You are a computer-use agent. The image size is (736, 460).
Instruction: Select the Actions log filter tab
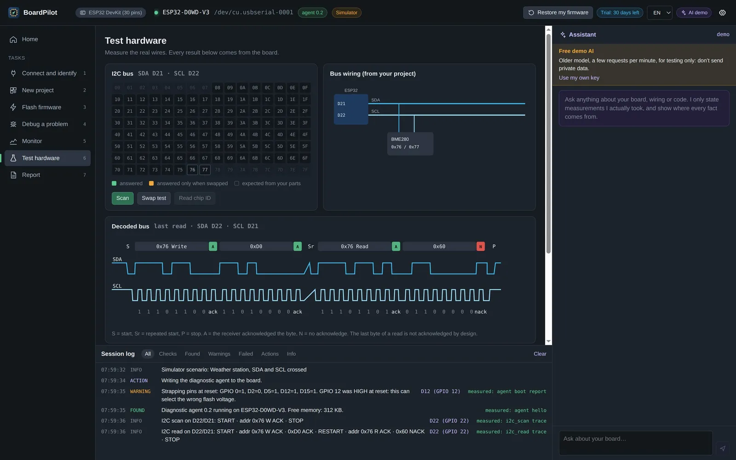[270, 354]
